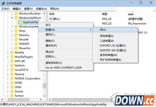Viewport: 156px width, 107px height.
Task: Select DWORD (32 位)值(D) in submenu
Action: 115,45
